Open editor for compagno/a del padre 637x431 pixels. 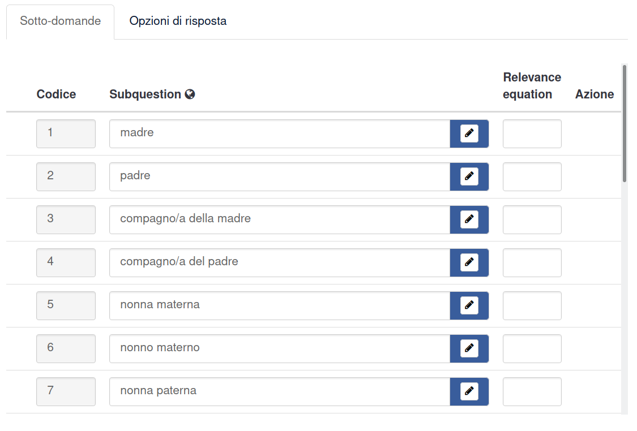pyautogui.click(x=469, y=262)
